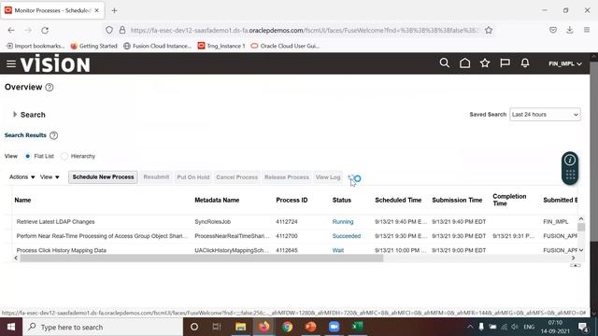Screen dimensions: 598x336
Task: Open the Actions dropdown menu
Action: pos(22,177)
